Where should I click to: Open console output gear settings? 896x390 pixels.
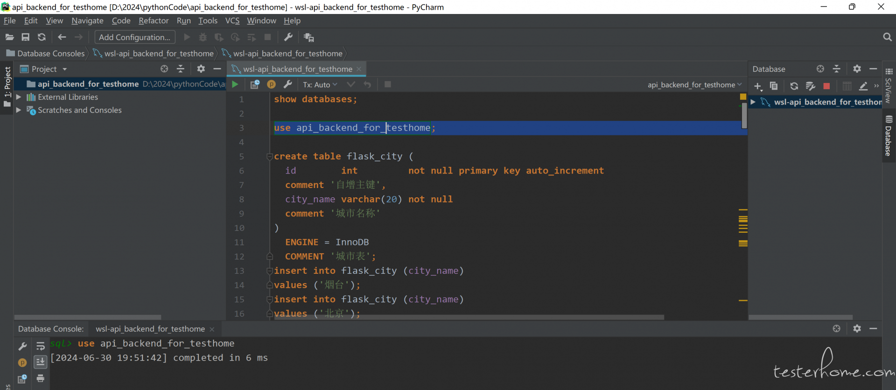857,329
